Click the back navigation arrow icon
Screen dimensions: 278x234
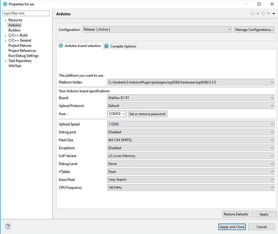click(253, 14)
